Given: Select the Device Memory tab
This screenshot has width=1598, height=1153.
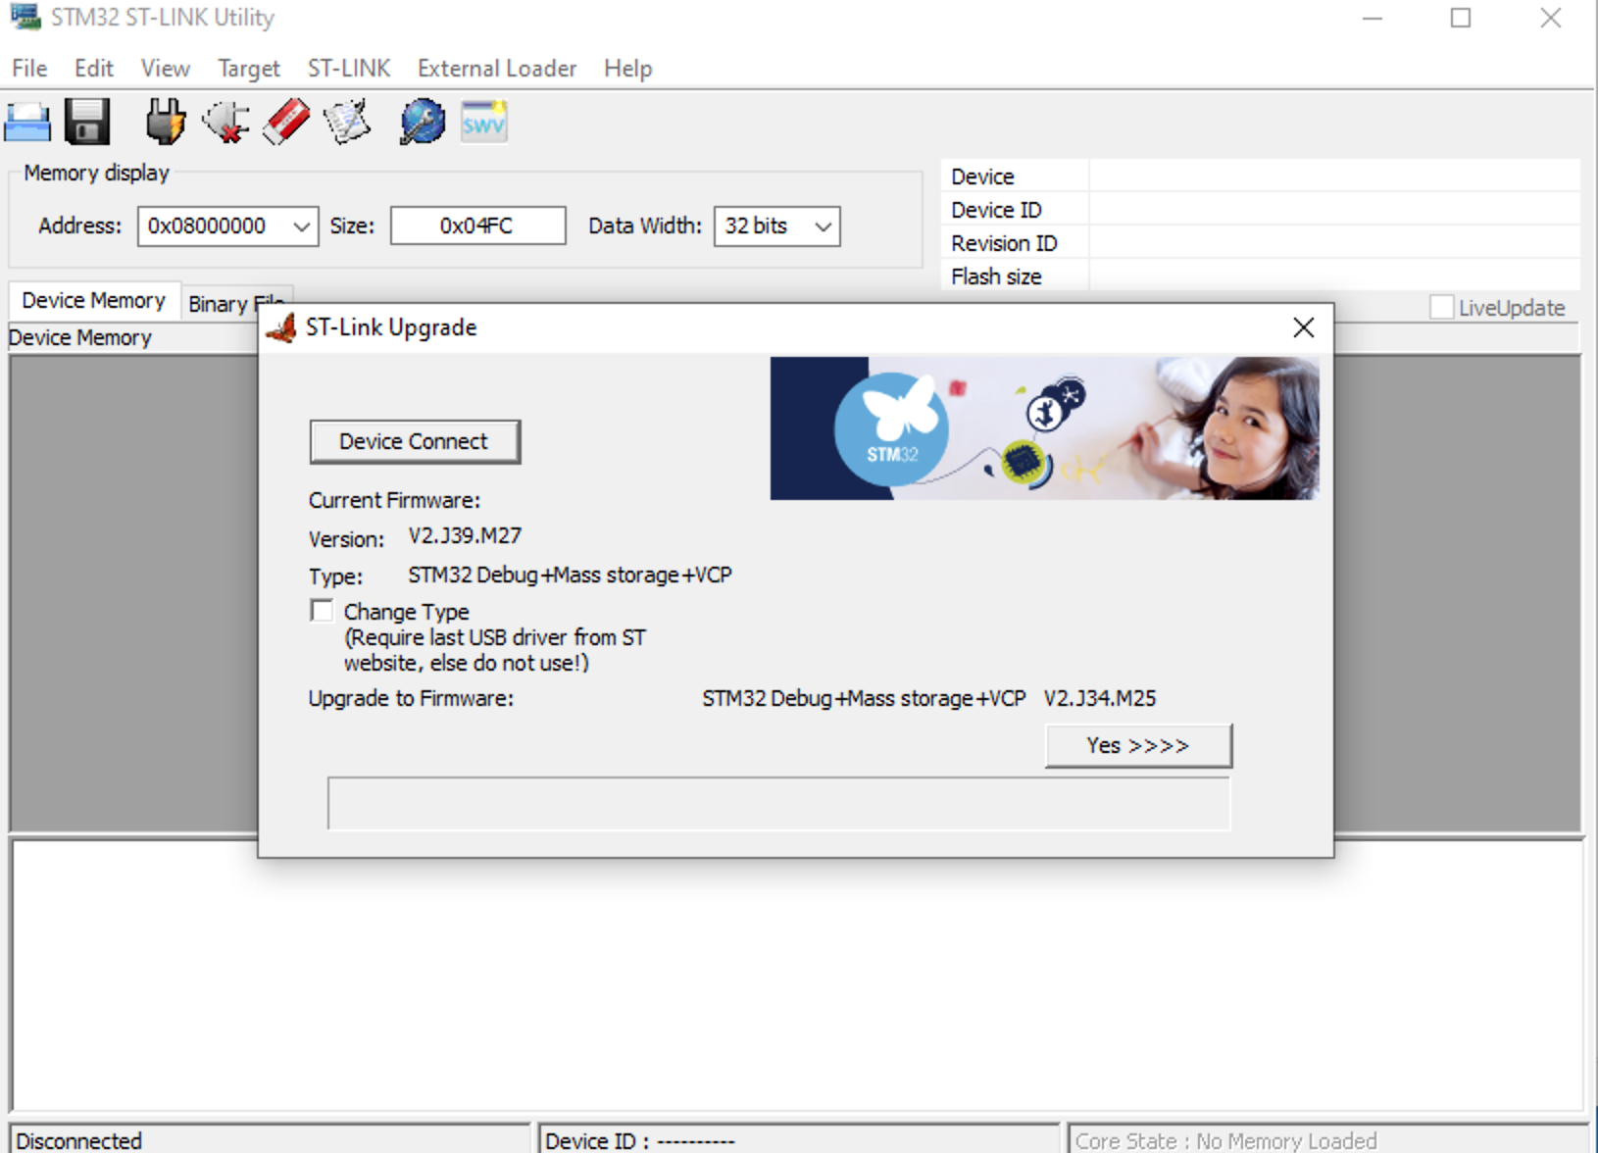Looking at the screenshot, I should pos(94,300).
